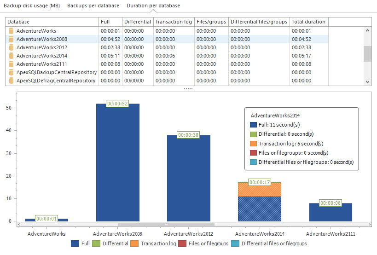Toggle the Transaction log orange legend swatch
The height and width of the screenshot is (255, 377).
coord(134,243)
